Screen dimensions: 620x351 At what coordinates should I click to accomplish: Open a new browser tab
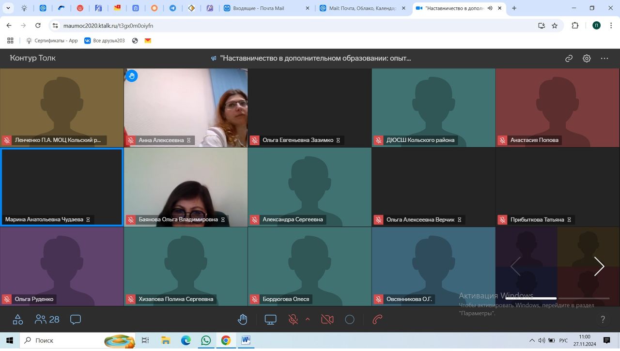coord(514,8)
